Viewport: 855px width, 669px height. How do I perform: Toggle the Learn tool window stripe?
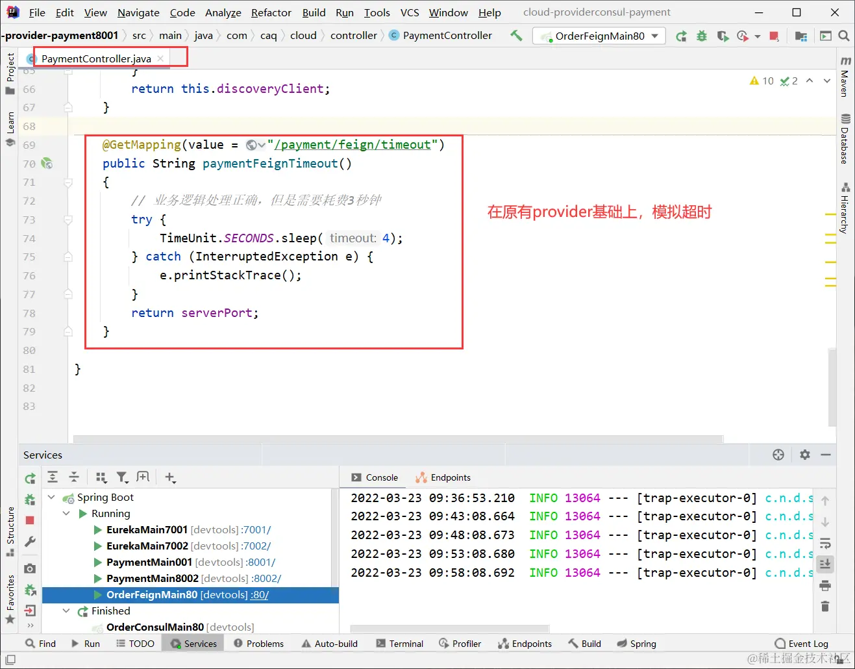click(10, 129)
